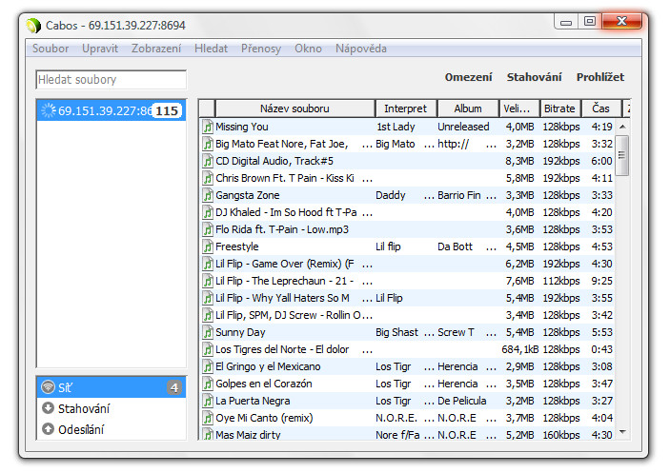Click the Unreleased album cell
This screenshot has width=670, height=473.
pos(463,127)
